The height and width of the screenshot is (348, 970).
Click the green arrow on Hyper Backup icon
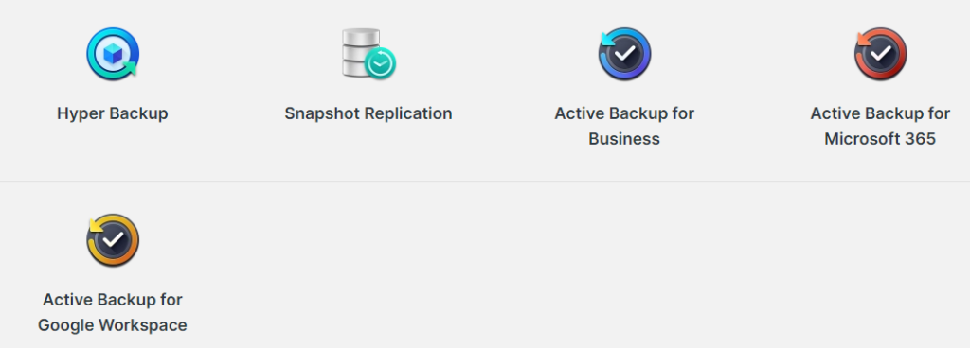tap(129, 68)
